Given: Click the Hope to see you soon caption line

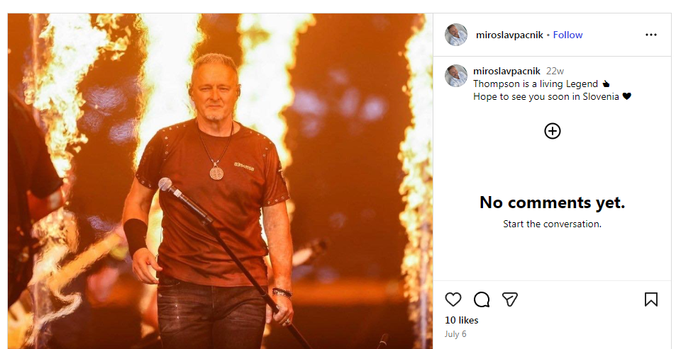Looking at the screenshot, I should pyautogui.click(x=547, y=97).
